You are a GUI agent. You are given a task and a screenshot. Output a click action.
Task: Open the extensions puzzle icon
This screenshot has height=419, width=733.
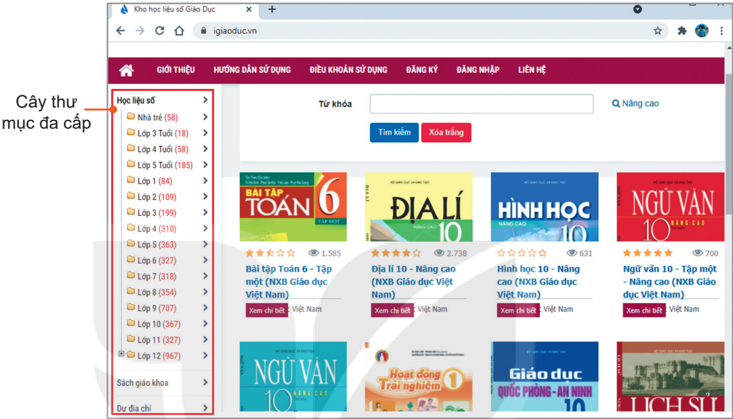(682, 31)
